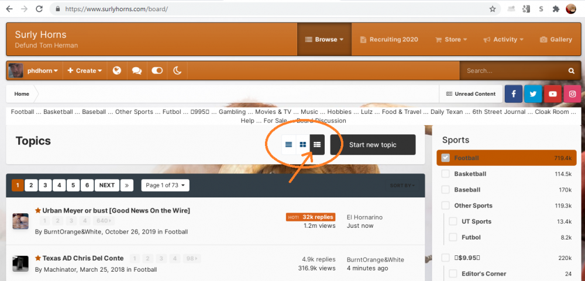Screen dimensions: 585x281
Task: Expand the Store dropdown menu
Action: [451, 40]
